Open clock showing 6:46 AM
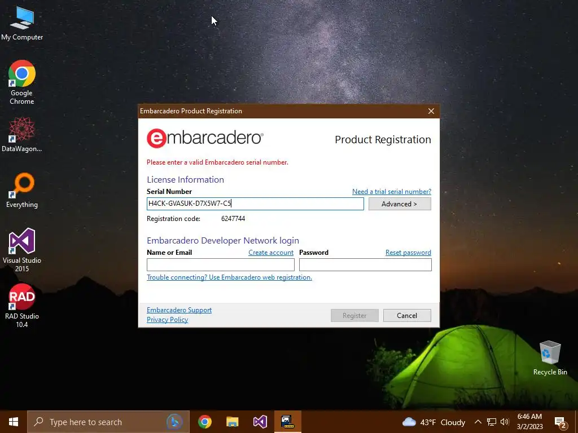 [x=529, y=422]
